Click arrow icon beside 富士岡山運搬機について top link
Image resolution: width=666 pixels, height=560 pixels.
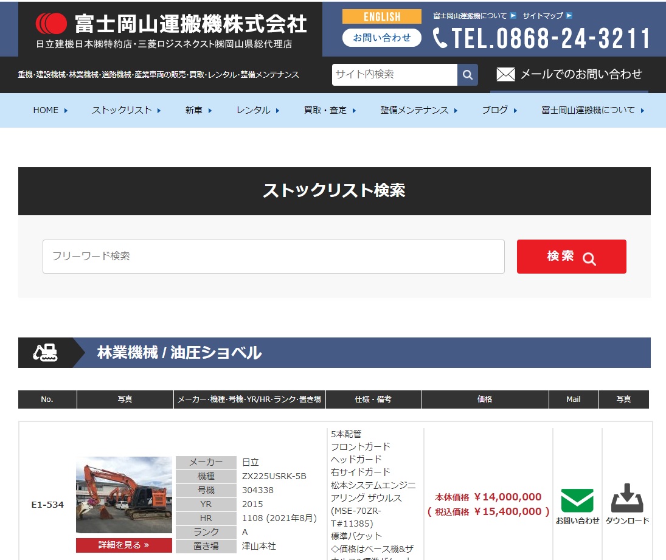[x=513, y=16]
